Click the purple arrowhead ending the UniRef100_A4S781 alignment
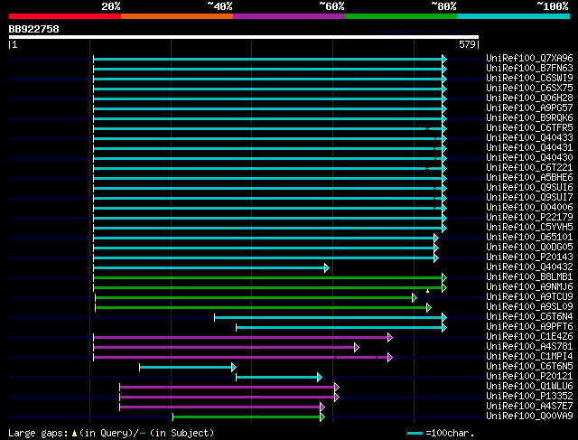 click(357, 348)
